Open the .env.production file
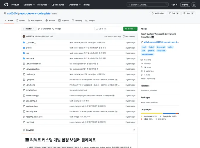Viewport: 200px width, 148px height. tap(33, 69)
